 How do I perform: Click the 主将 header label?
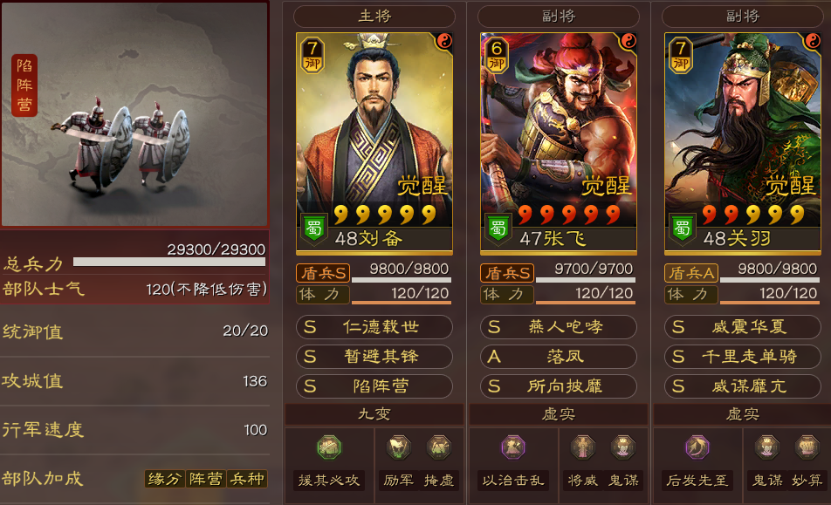coord(374,17)
